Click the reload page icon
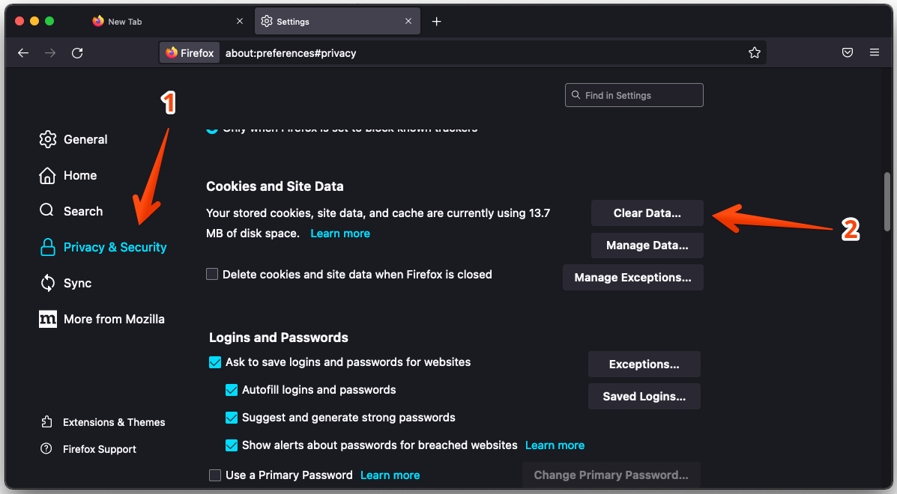 (77, 53)
